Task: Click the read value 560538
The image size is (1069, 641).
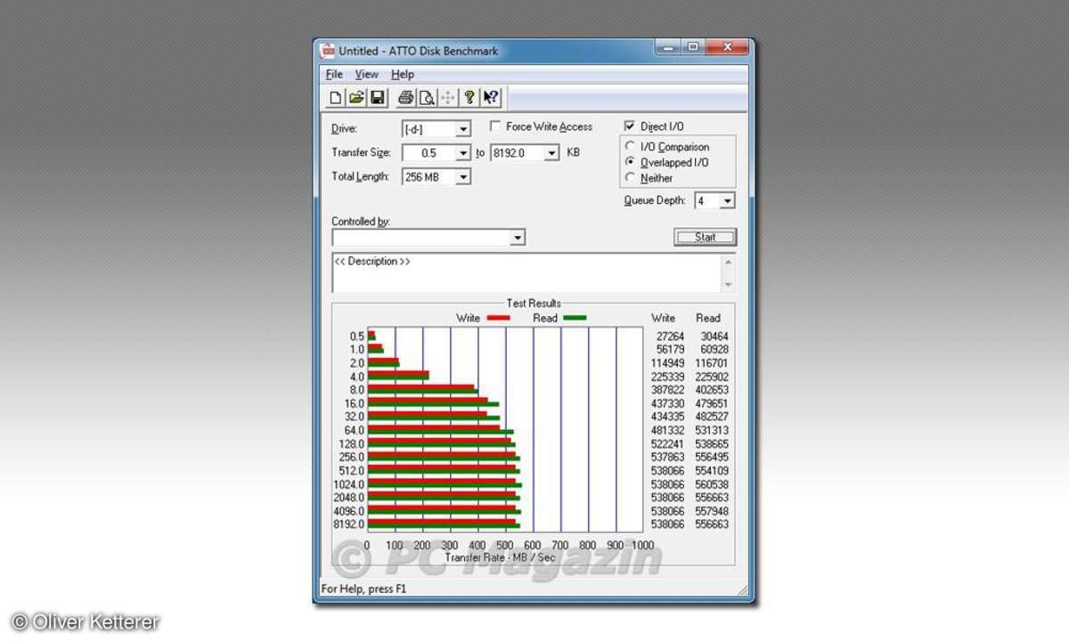Action: coord(712,484)
